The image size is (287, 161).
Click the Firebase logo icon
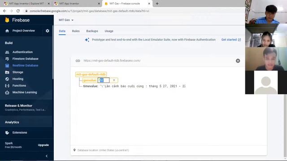7,20
